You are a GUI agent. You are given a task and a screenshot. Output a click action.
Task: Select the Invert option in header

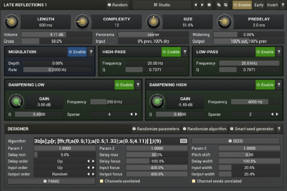[272, 5]
